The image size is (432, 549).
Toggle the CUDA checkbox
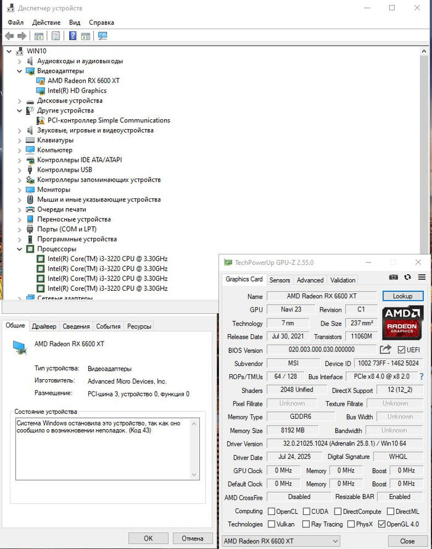point(307,511)
